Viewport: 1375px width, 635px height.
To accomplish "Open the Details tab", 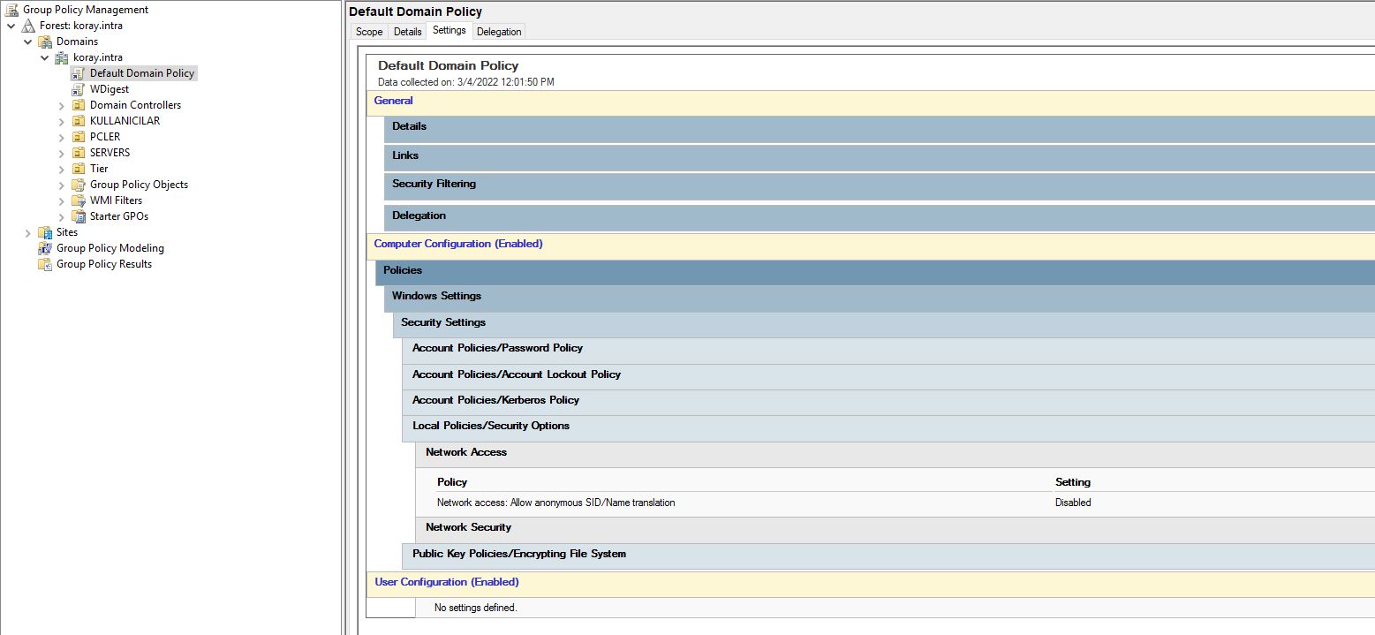I will point(407,32).
